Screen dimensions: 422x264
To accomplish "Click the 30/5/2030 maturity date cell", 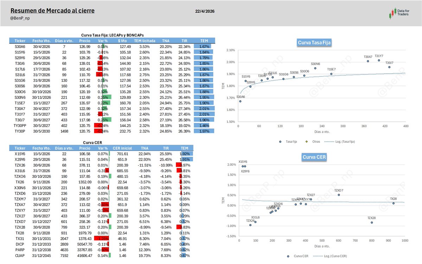I will pyautogui.click(x=41, y=131).
